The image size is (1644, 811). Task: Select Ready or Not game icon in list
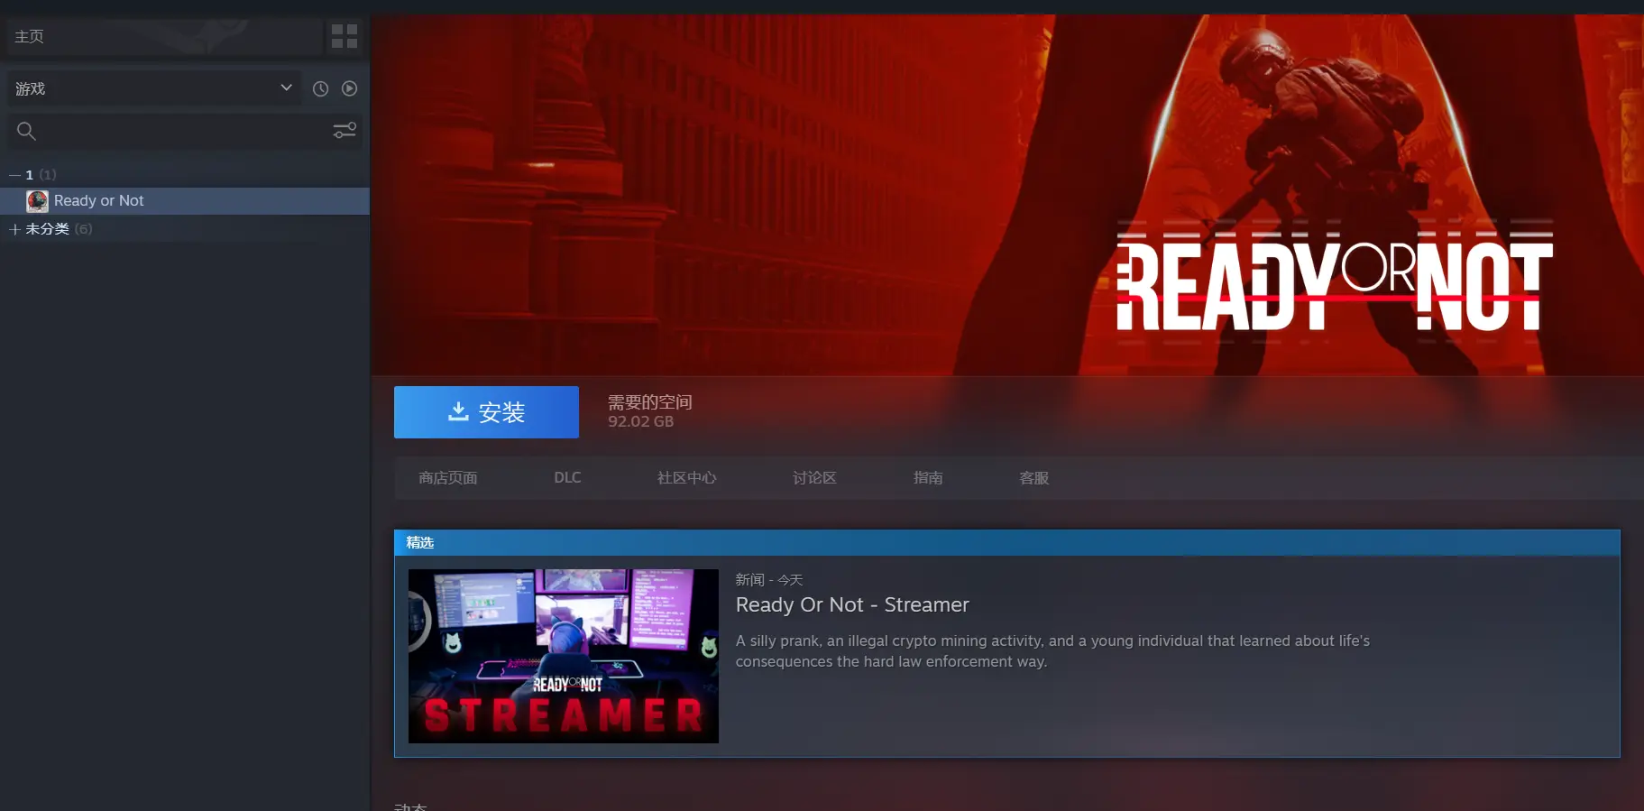pos(37,201)
